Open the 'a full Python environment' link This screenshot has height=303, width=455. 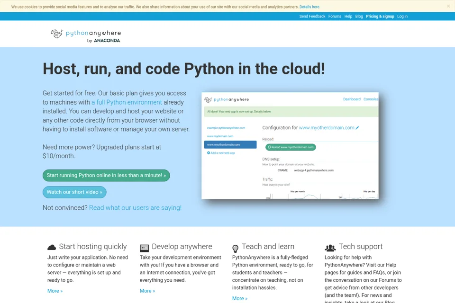(x=127, y=102)
